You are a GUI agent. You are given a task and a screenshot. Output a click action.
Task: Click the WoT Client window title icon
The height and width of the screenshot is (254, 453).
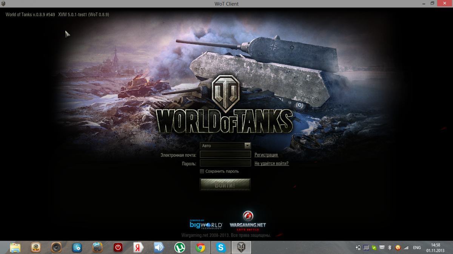point(3,3)
